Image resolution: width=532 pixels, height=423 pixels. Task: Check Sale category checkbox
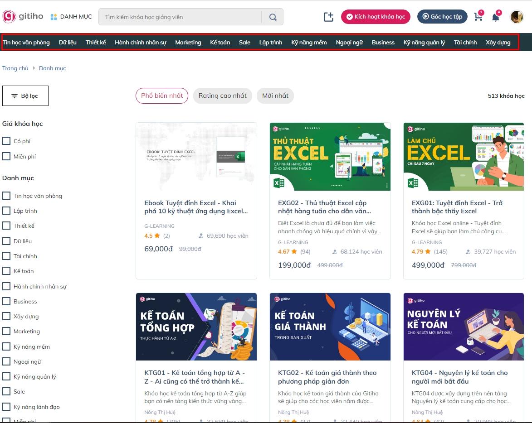(6, 391)
